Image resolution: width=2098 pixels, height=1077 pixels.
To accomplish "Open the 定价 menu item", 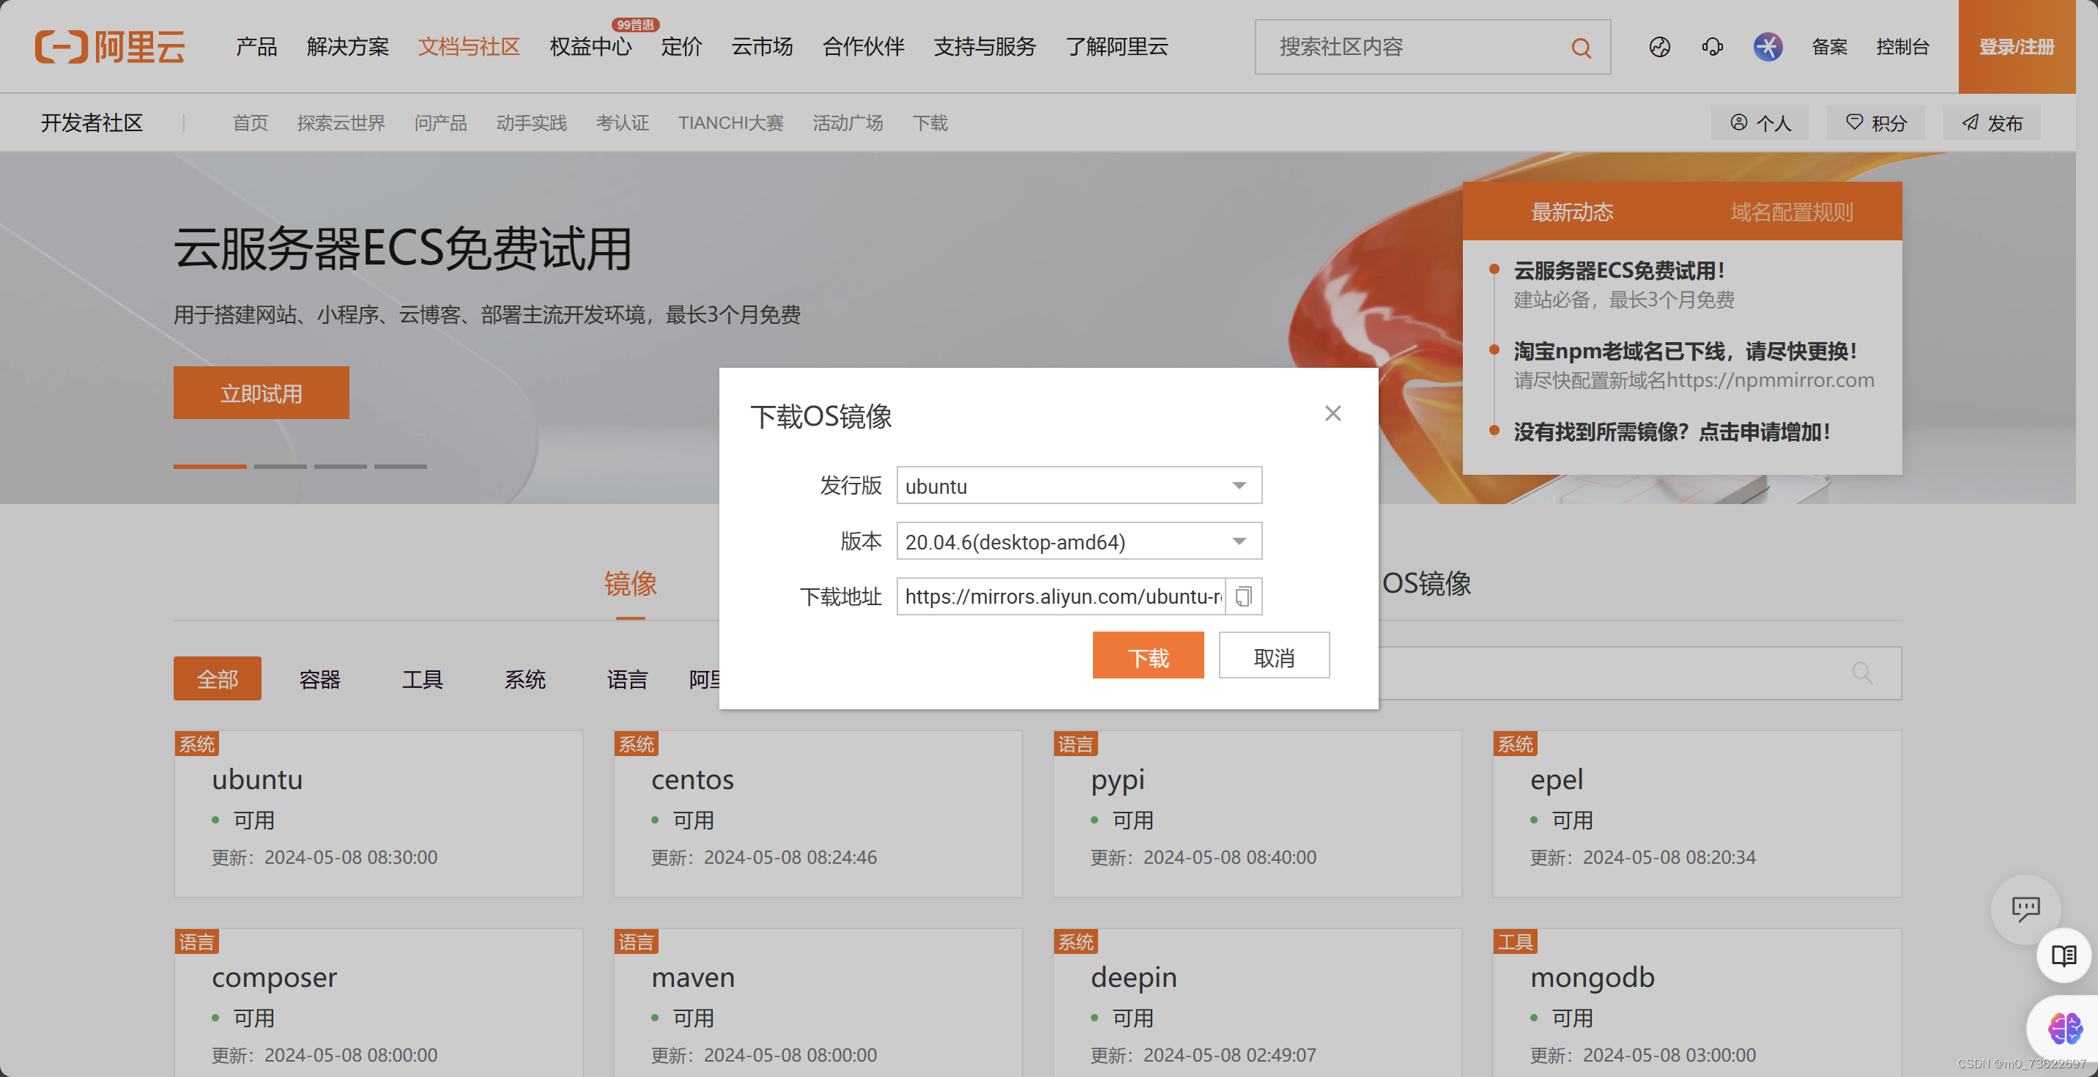I will tap(682, 46).
